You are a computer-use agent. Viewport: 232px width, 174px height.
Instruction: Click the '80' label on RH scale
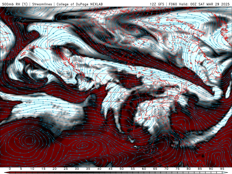click(x=188, y=169)
